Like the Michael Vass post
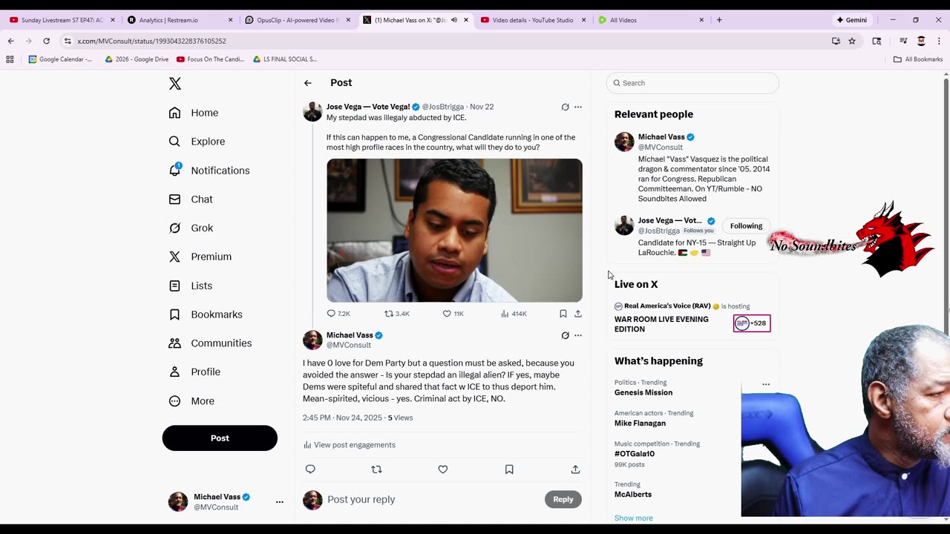Image resolution: width=950 pixels, height=534 pixels. 443,469
